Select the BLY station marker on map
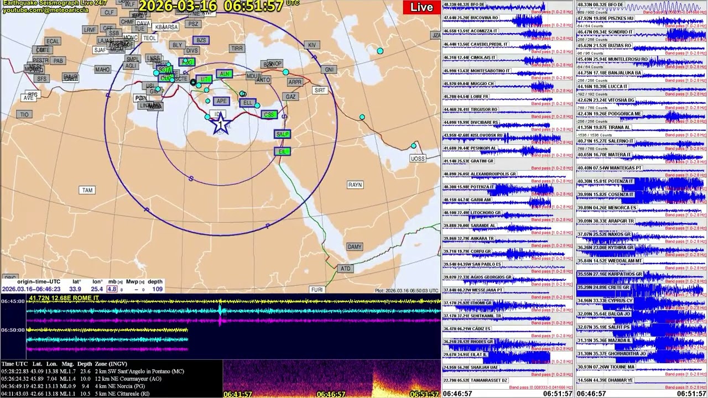This screenshot has height=398, width=708. pos(177,45)
